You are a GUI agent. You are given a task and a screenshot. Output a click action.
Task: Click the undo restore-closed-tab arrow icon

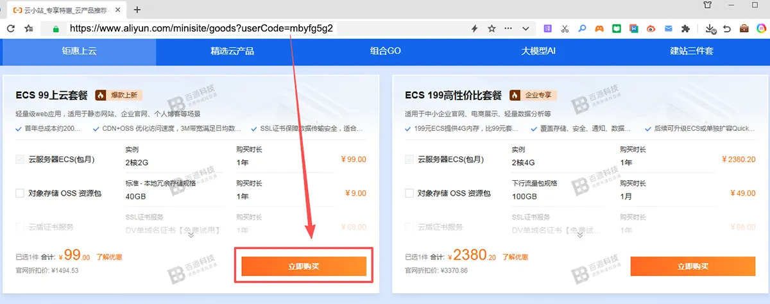[727, 29]
